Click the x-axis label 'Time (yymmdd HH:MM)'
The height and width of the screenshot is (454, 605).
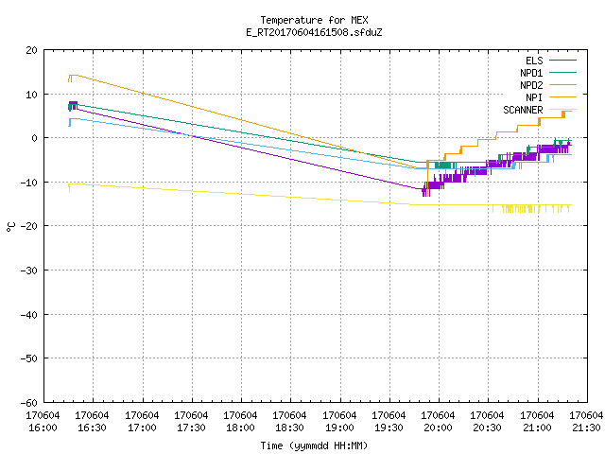pyautogui.click(x=314, y=445)
